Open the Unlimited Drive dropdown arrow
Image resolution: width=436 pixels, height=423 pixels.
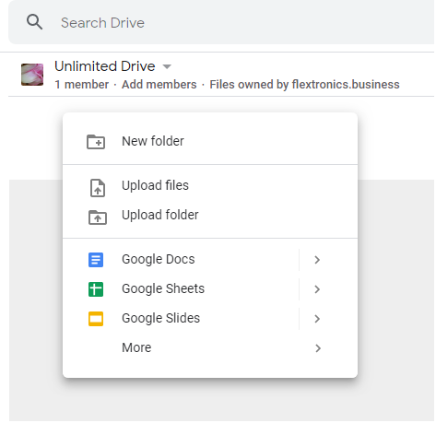[x=167, y=66]
